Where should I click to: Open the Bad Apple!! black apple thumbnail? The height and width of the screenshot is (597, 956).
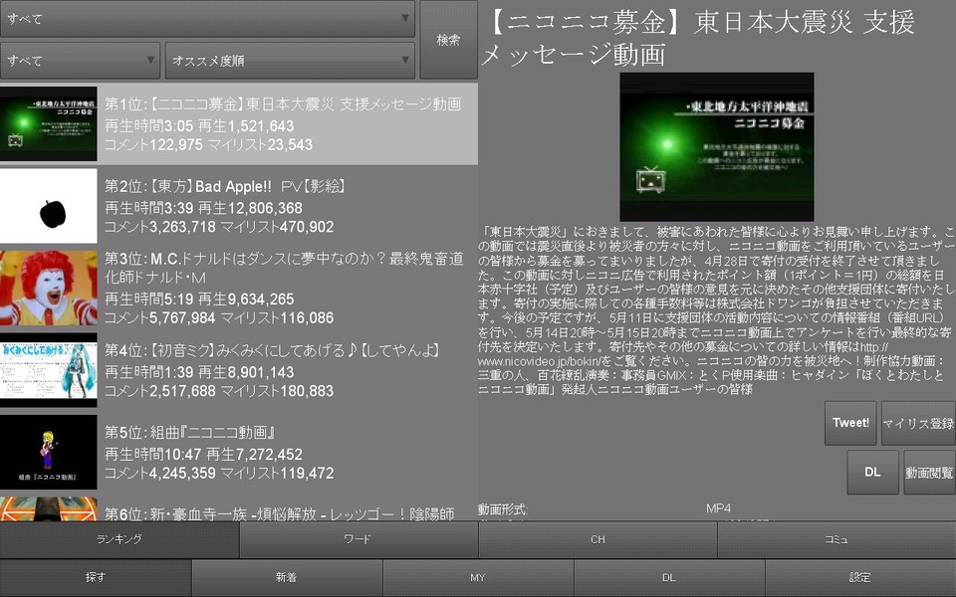(x=48, y=206)
